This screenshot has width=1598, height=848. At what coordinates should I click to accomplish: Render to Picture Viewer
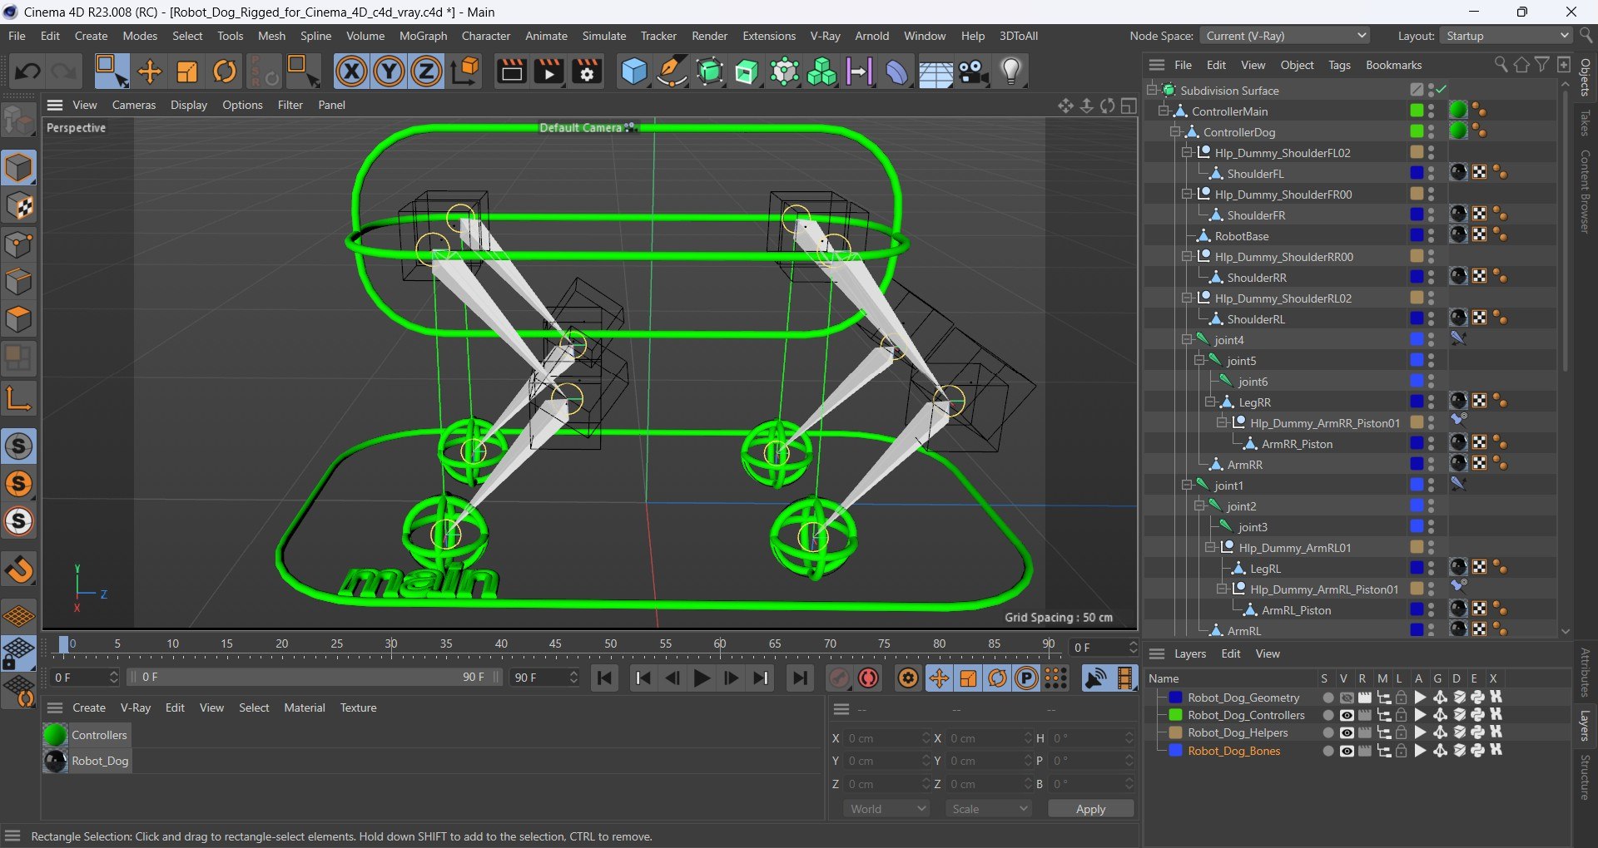coord(548,71)
